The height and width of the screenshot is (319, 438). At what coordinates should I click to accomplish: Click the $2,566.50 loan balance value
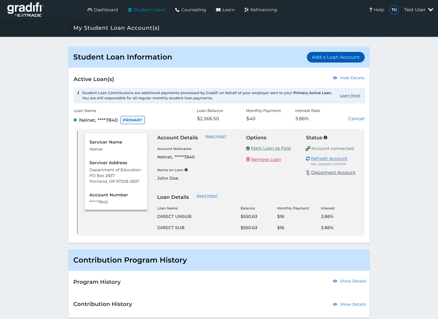tap(208, 119)
